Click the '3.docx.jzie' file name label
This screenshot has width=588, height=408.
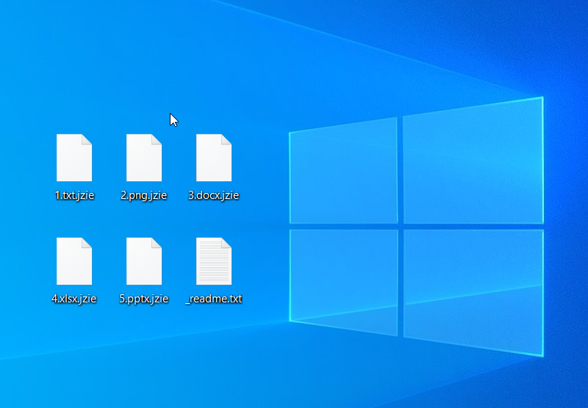click(x=214, y=195)
